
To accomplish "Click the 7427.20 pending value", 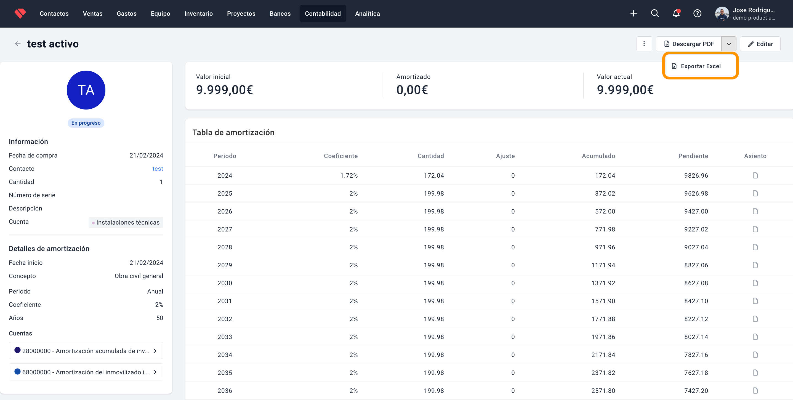I will [x=696, y=390].
